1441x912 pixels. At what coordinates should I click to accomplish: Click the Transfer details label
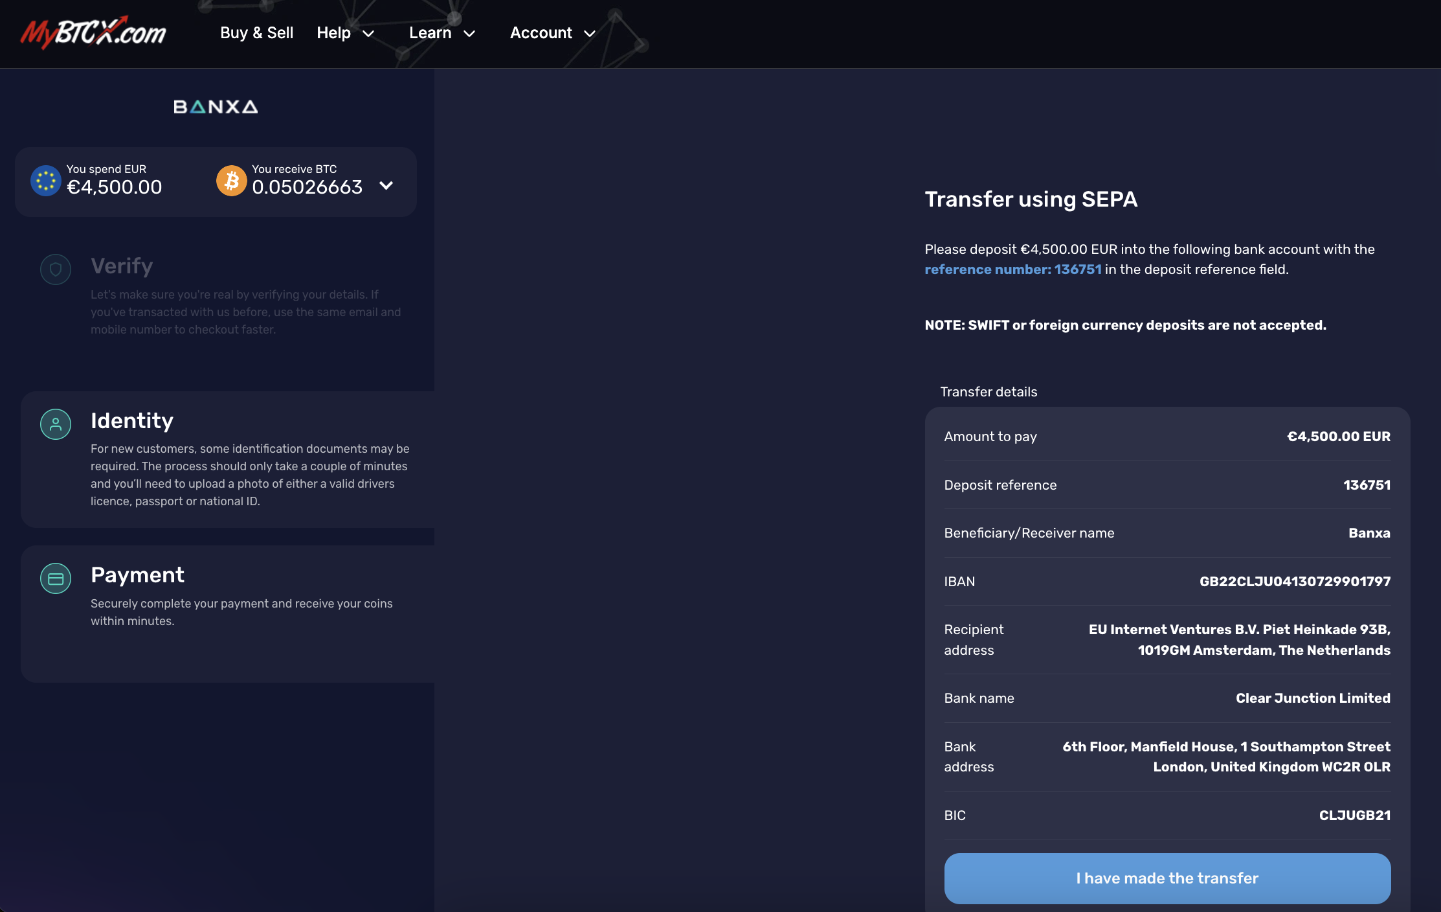coord(989,392)
